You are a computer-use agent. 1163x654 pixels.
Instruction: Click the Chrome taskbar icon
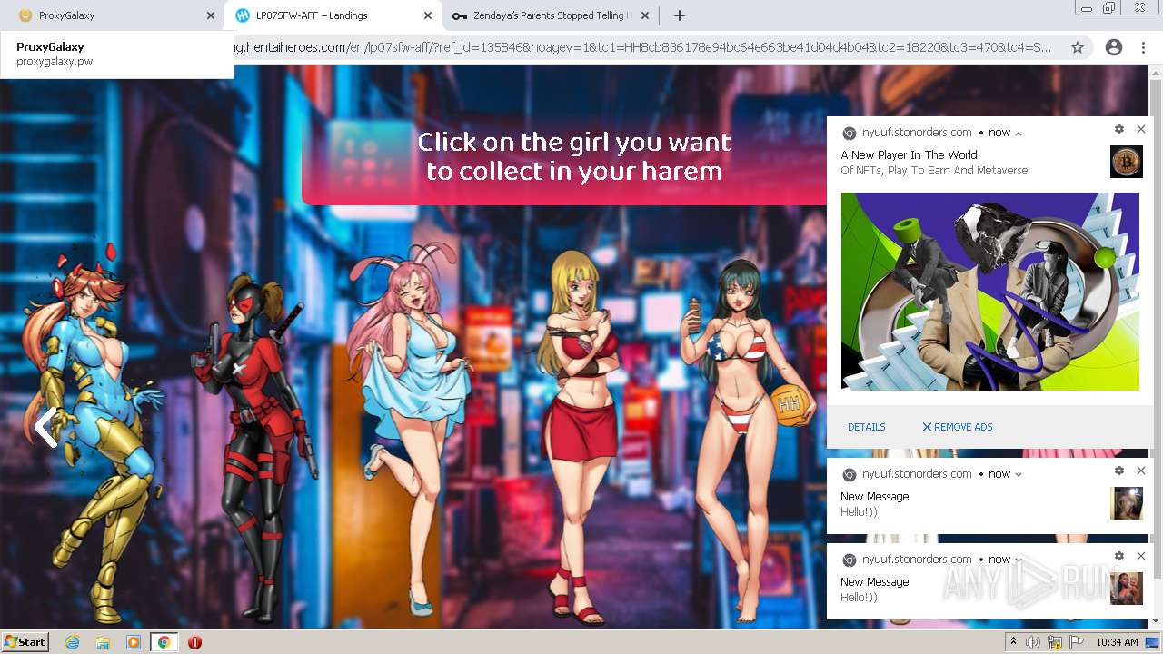click(x=164, y=642)
